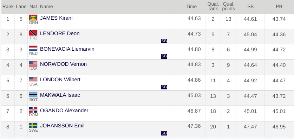294x139 pixels.
Task: Click the Qual. points column header
Action: [229, 7]
